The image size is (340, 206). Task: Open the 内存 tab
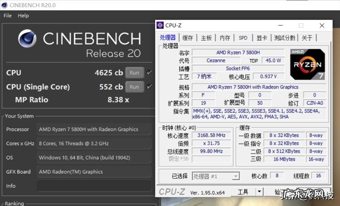coord(225,38)
